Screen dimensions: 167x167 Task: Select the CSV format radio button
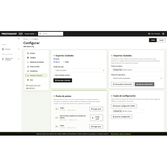point(54,62)
